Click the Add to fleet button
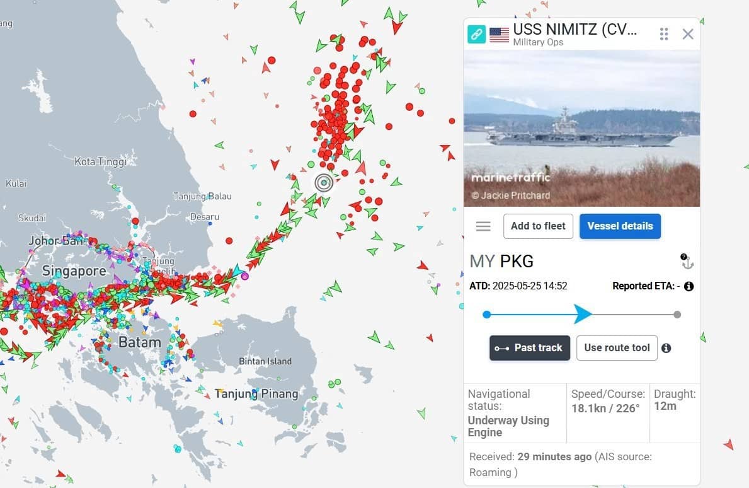749x488 pixels. coord(538,226)
